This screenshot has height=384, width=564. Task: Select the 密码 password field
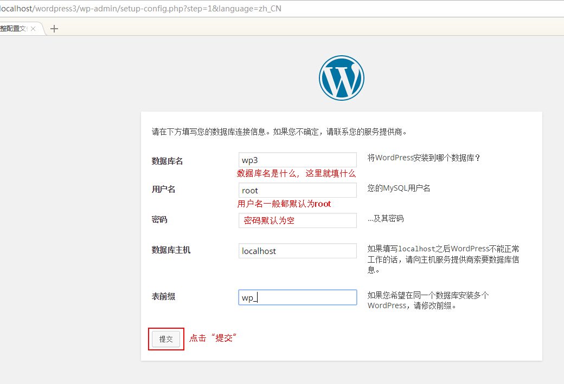tap(297, 220)
